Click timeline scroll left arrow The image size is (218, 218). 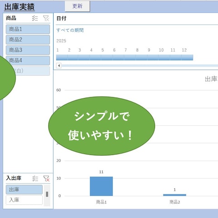click(59, 66)
